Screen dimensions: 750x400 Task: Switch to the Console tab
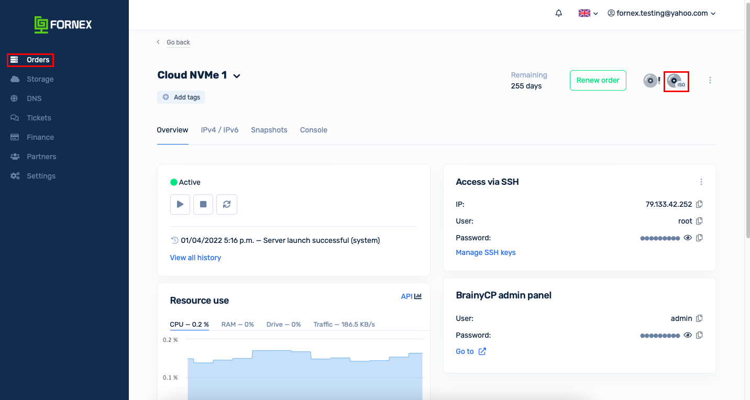[x=314, y=130]
